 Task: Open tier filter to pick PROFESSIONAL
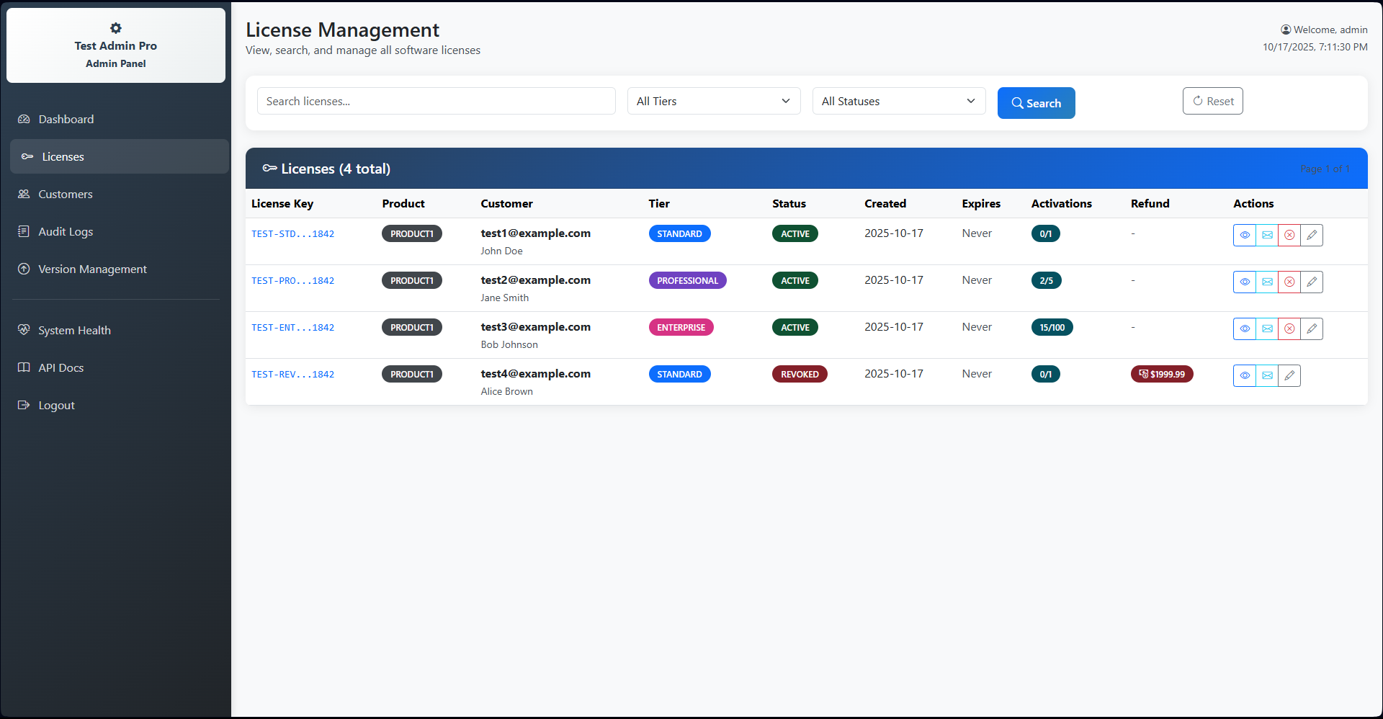712,101
